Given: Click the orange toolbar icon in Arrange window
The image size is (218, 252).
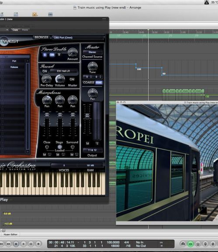Looking at the screenshot, I should 35,14.
